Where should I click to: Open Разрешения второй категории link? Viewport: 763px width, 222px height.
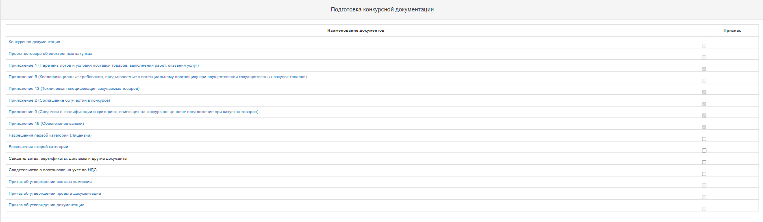(39, 147)
